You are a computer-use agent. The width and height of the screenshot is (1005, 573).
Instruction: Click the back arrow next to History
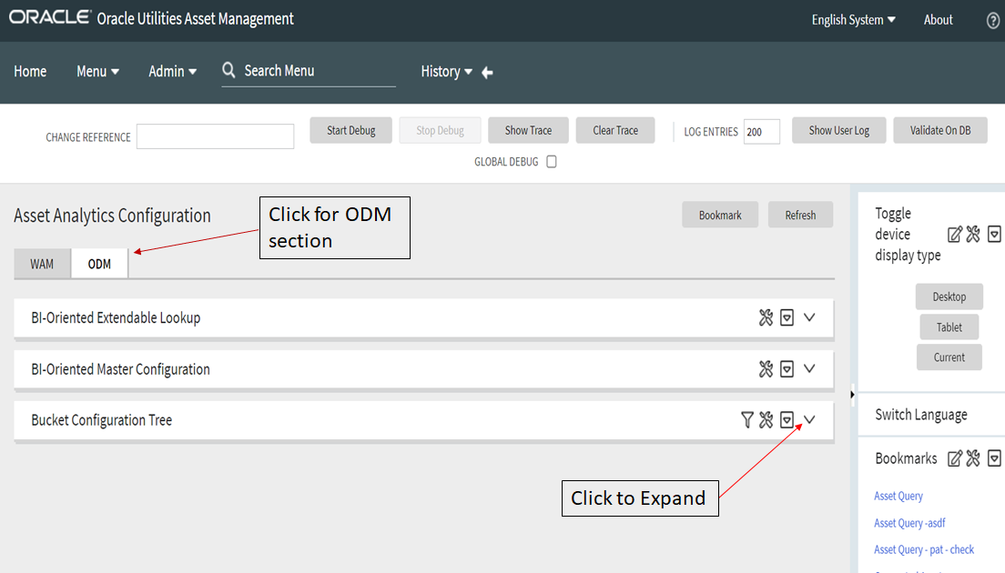click(487, 72)
